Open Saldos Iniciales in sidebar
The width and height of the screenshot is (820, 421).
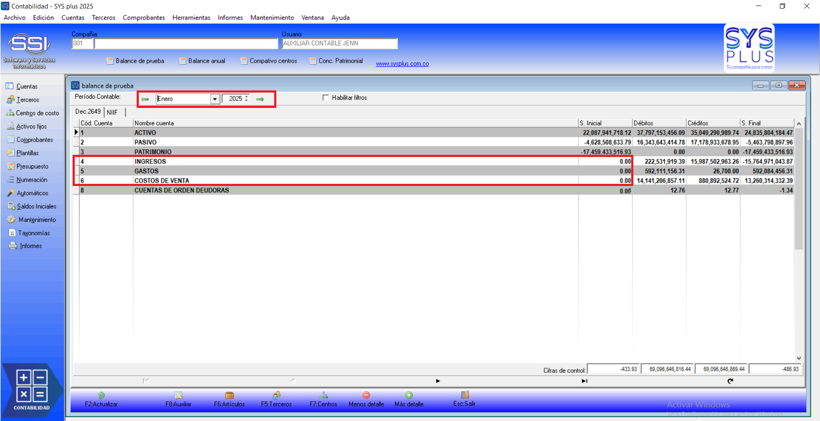point(32,206)
